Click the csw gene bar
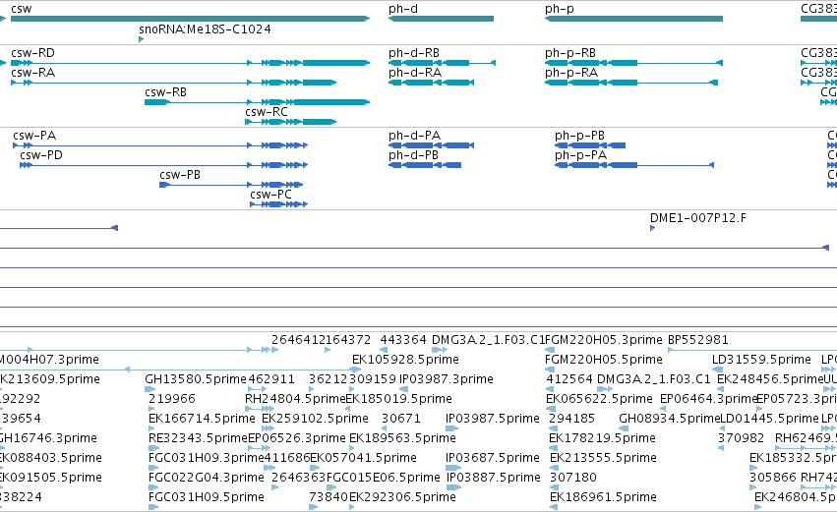This screenshot has width=837, height=512. point(190,19)
